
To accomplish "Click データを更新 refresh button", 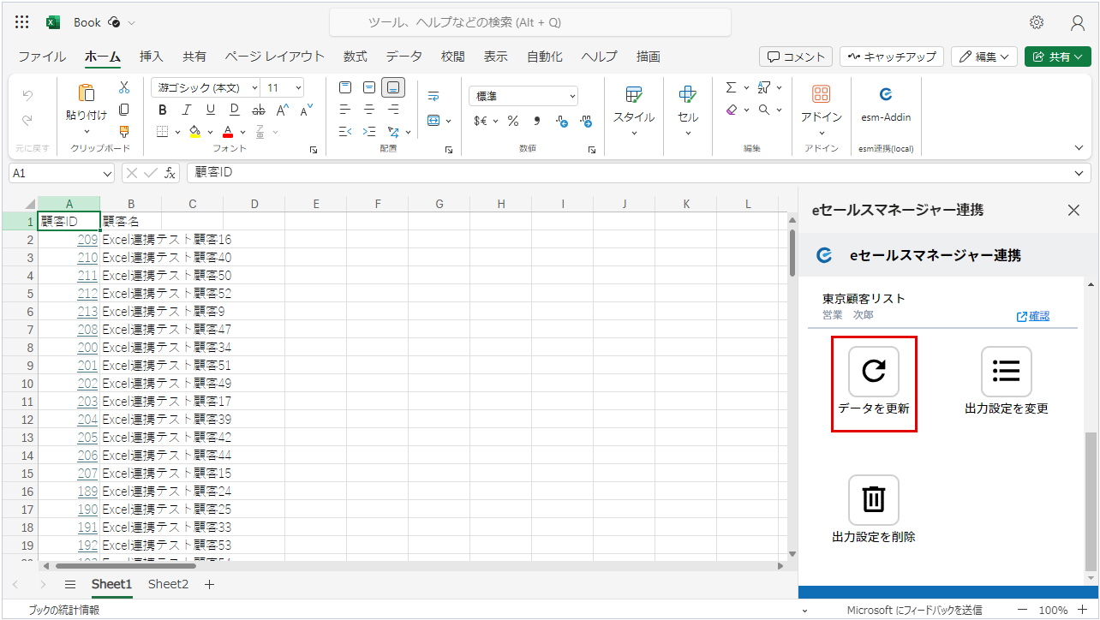I will pos(874,382).
